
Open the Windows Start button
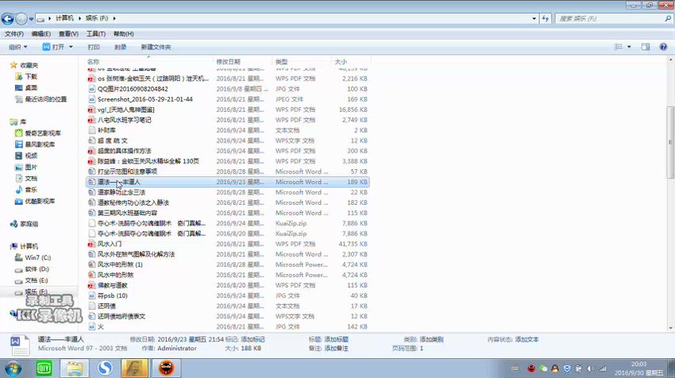pyautogui.click(x=13, y=368)
